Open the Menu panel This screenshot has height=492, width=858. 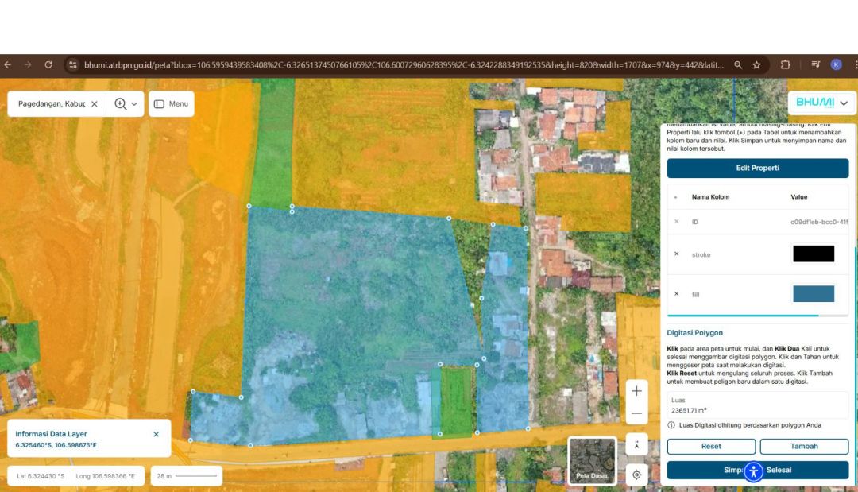tap(171, 104)
